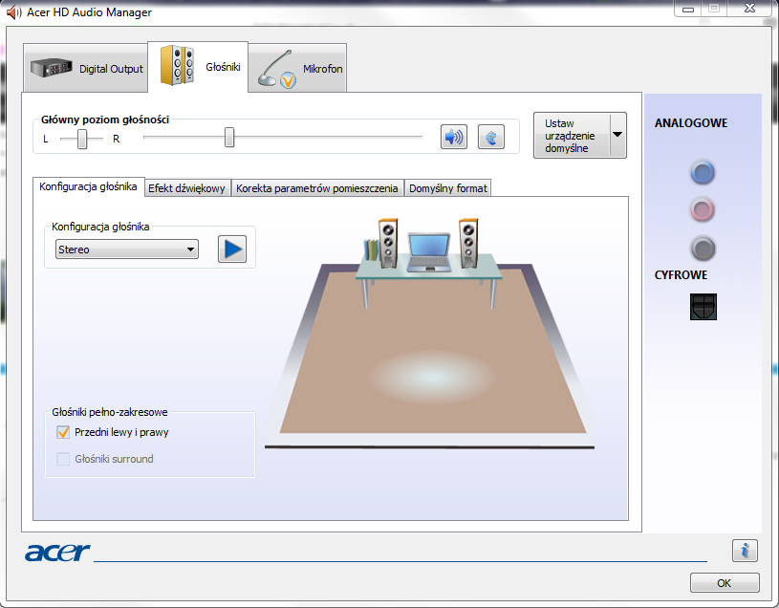Click the right speaker in room preview
Screen dimensions: 779x608
pos(468,244)
